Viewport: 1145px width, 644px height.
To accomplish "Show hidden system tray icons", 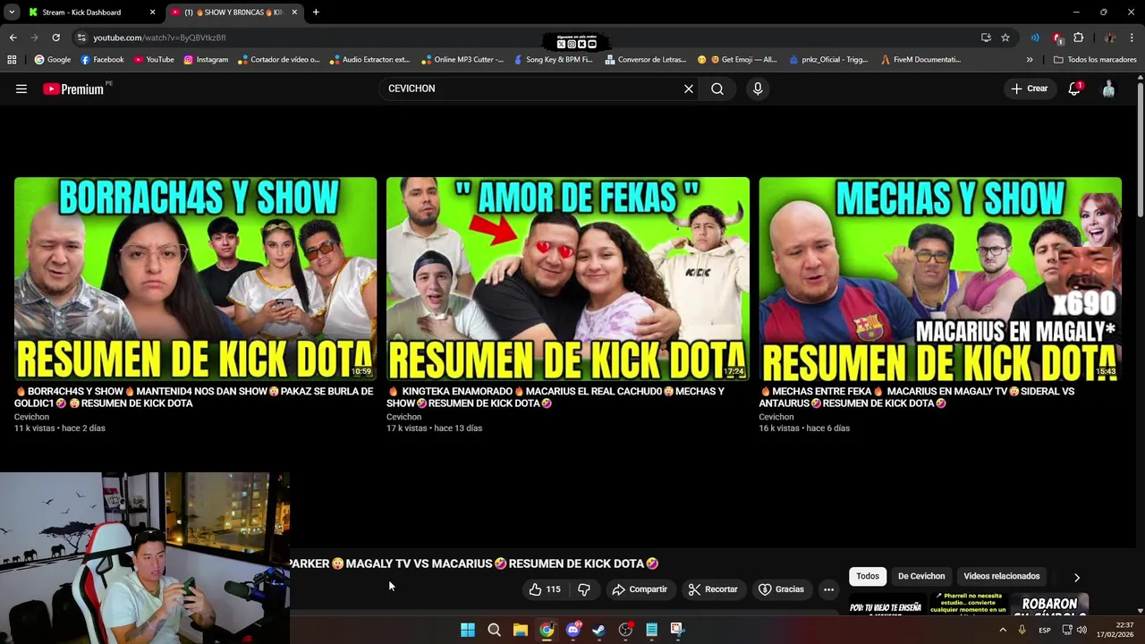I will click(1003, 630).
